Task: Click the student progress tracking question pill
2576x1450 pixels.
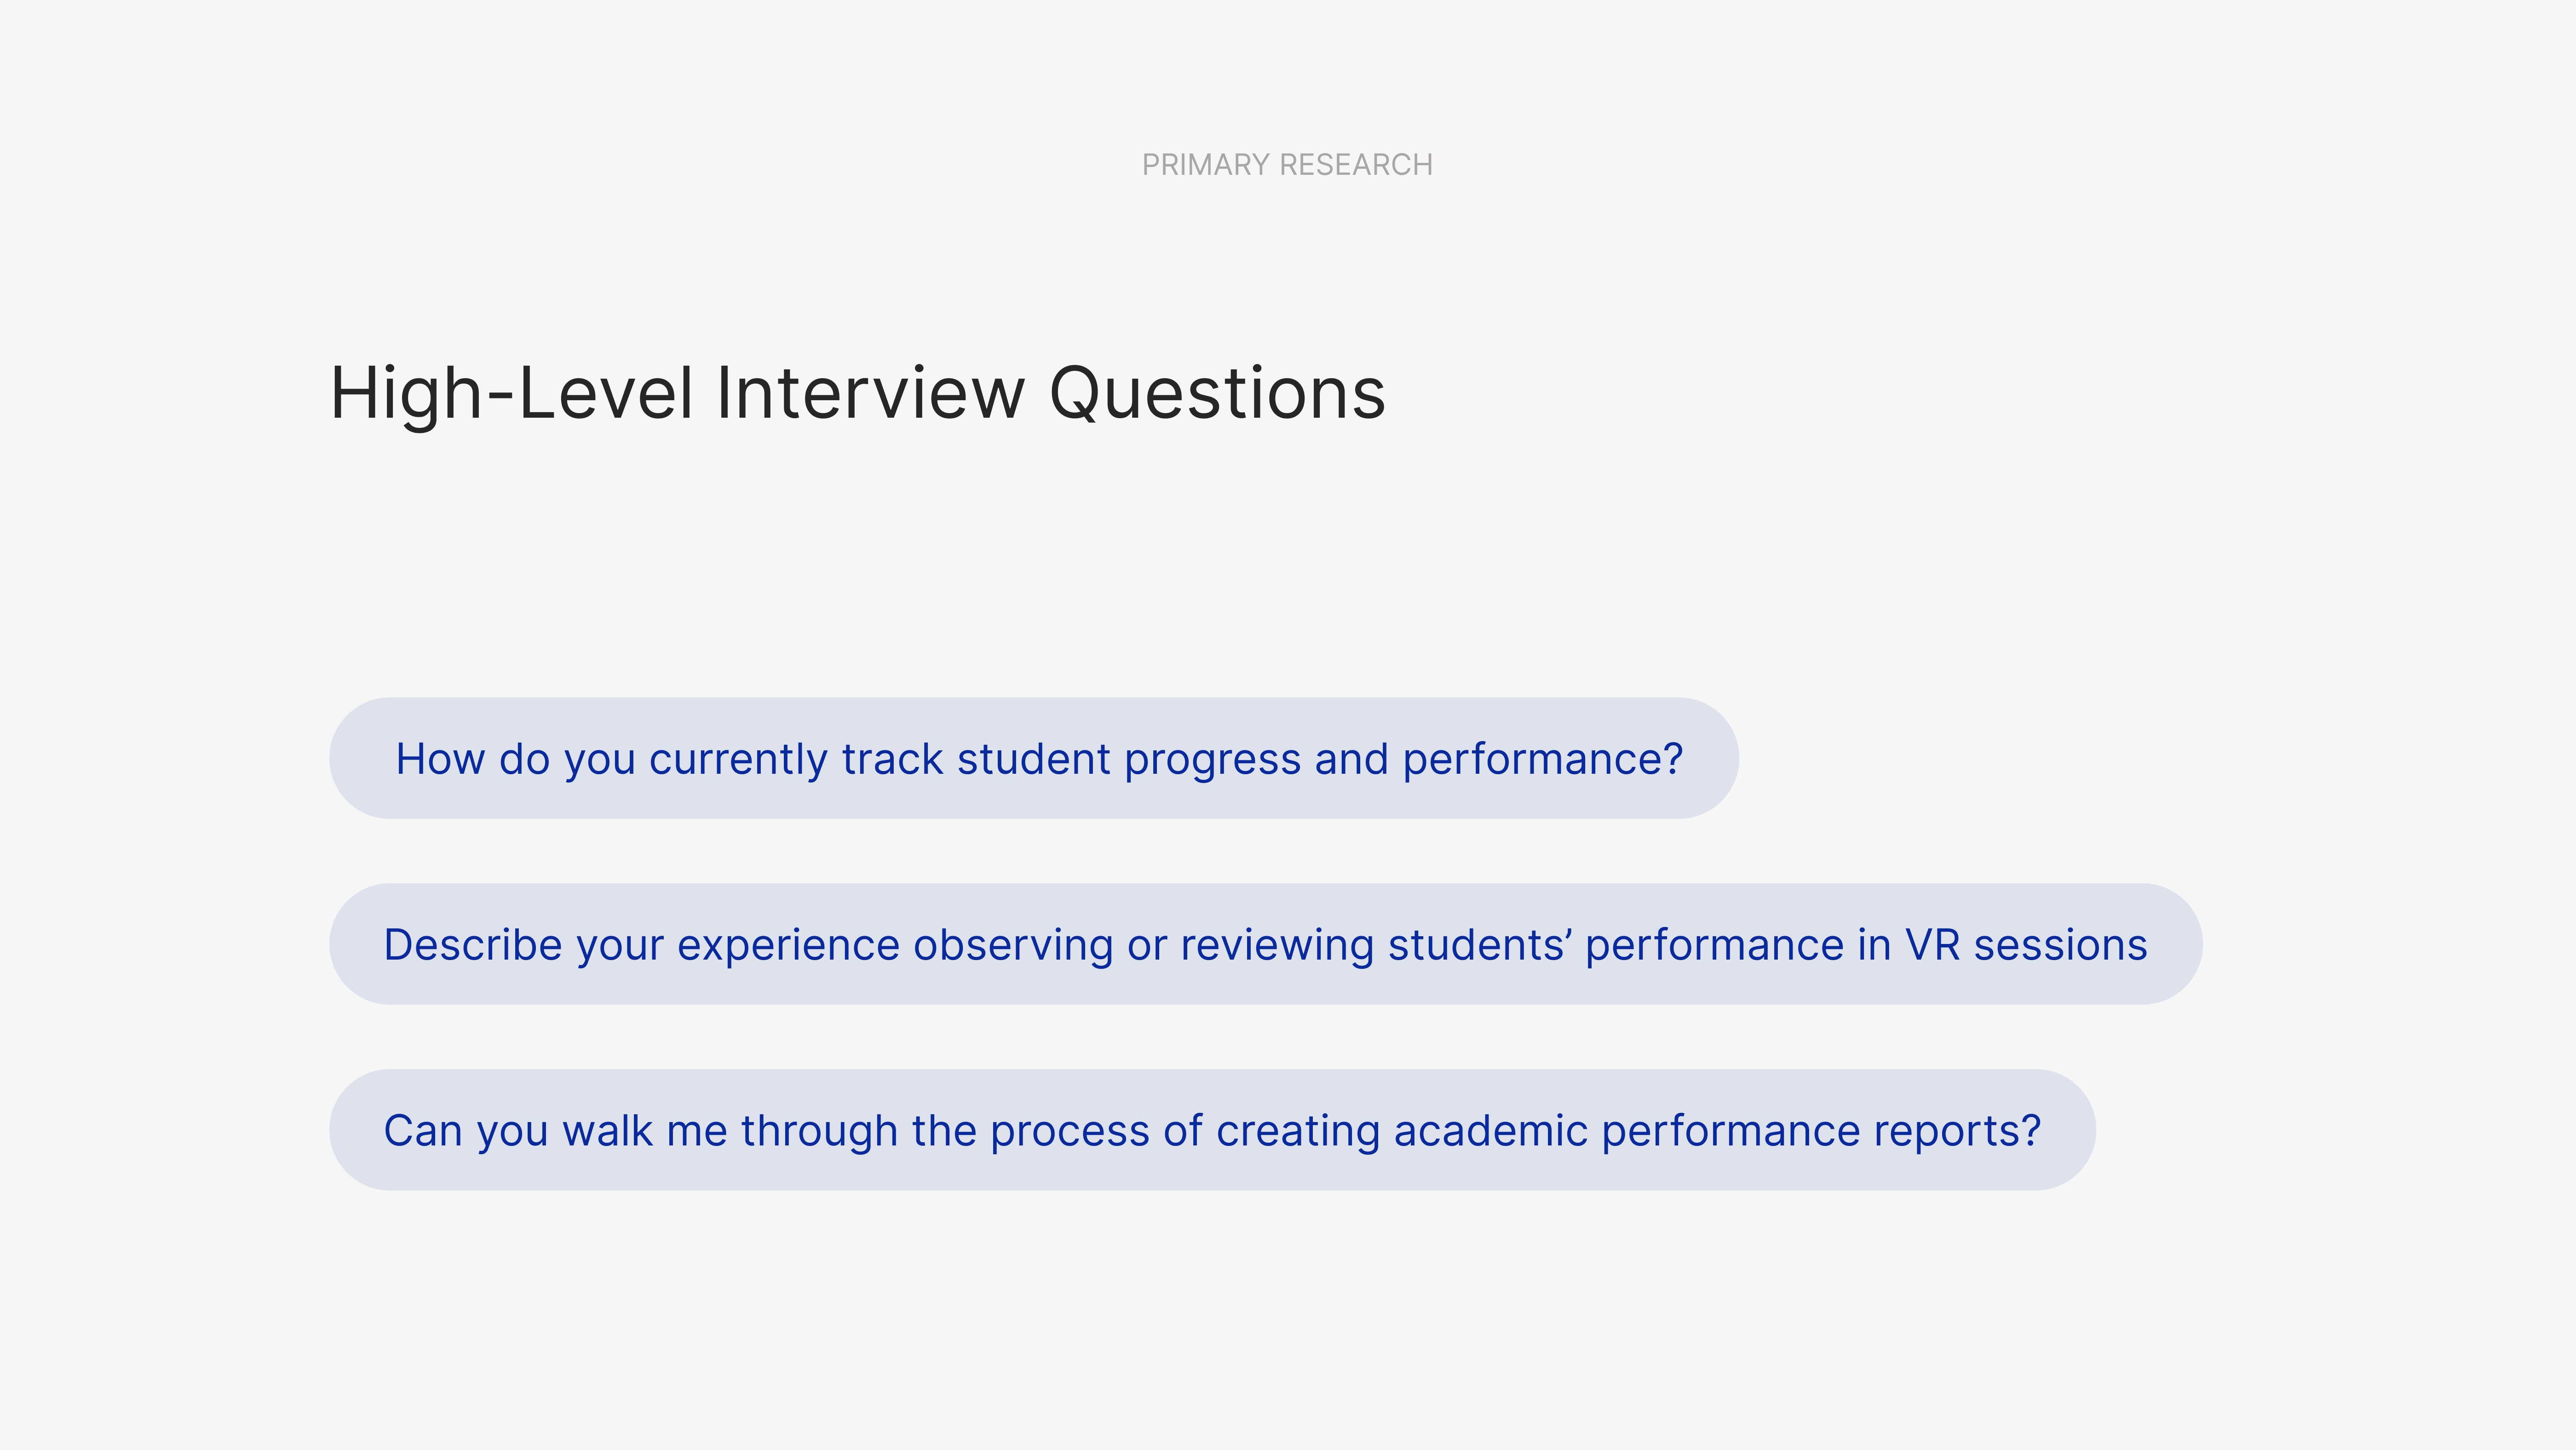Action: (x=1034, y=759)
